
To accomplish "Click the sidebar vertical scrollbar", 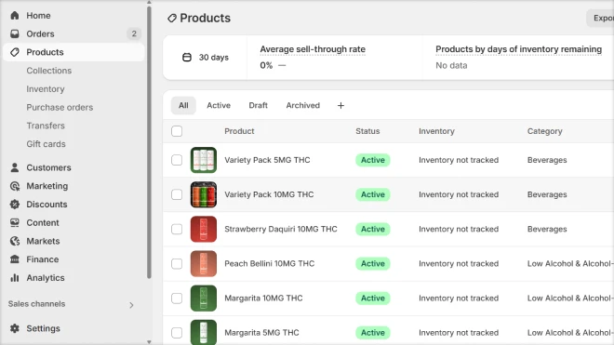I will pyautogui.click(x=149, y=141).
